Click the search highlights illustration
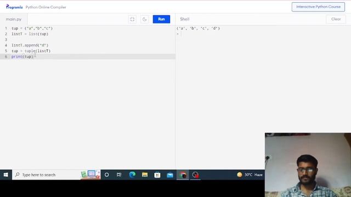Image resolution: width=351 pixels, height=197 pixels. [90, 175]
